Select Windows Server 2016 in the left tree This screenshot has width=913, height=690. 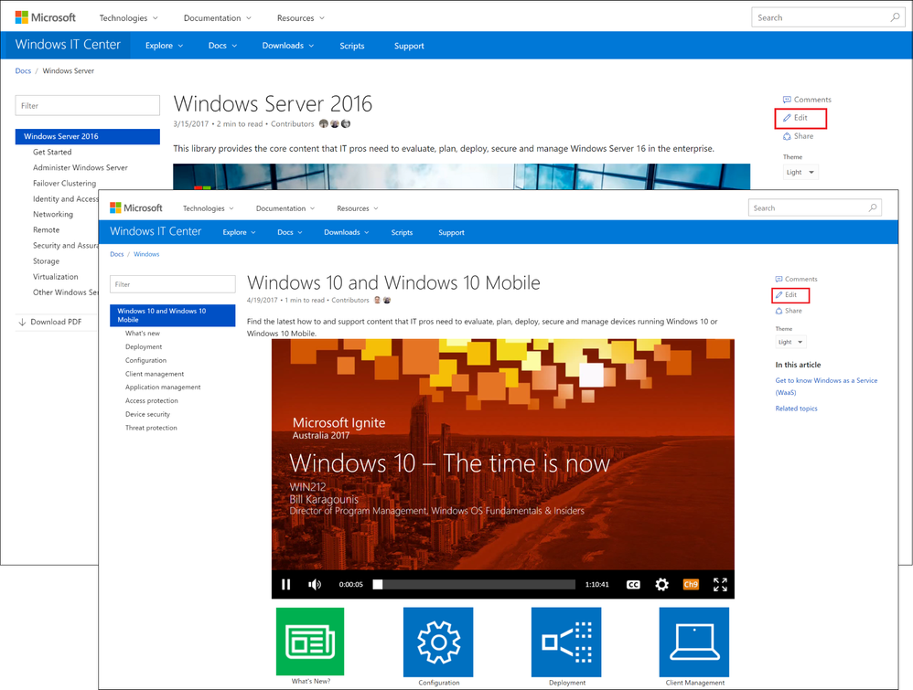(87, 136)
